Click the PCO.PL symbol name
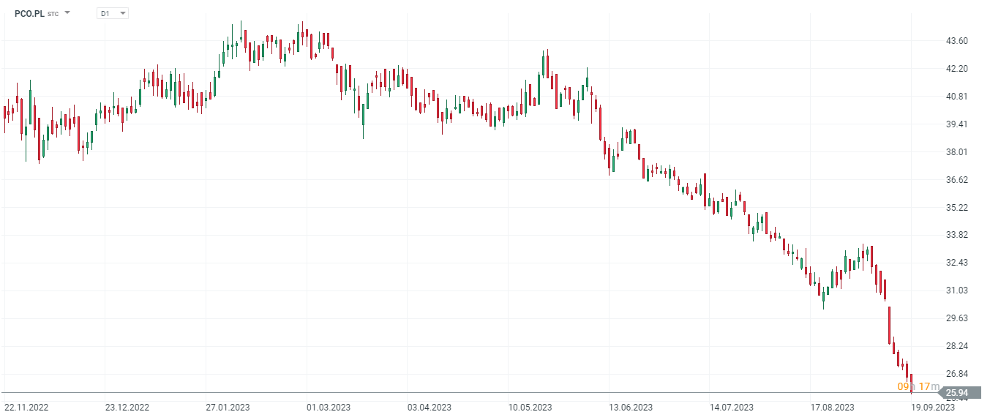Viewport: 990px width, 420px height. 29,13
